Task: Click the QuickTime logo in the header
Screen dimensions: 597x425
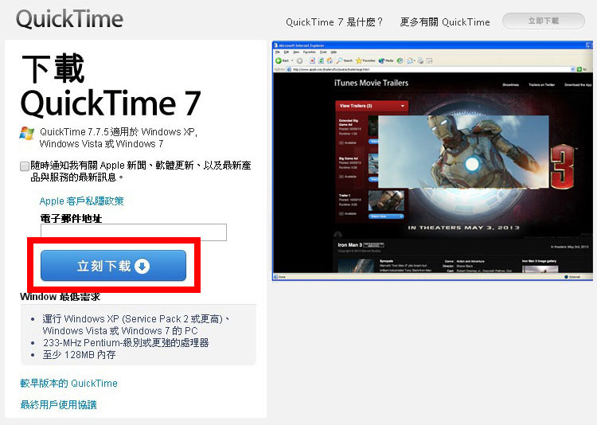Action: pyautogui.click(x=70, y=19)
